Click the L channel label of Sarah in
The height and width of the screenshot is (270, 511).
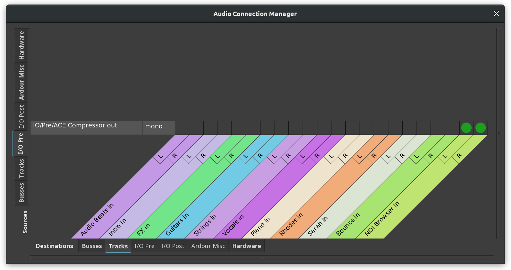[x=388, y=156]
